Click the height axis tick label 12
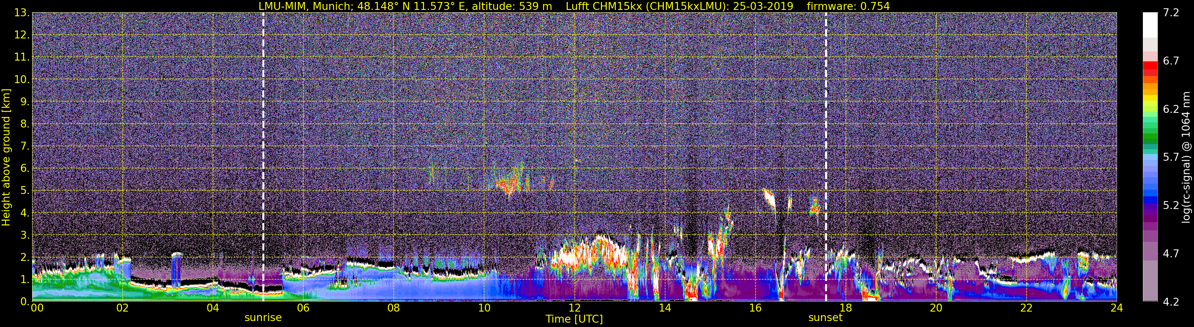This screenshot has width=1194, height=327. 22,35
